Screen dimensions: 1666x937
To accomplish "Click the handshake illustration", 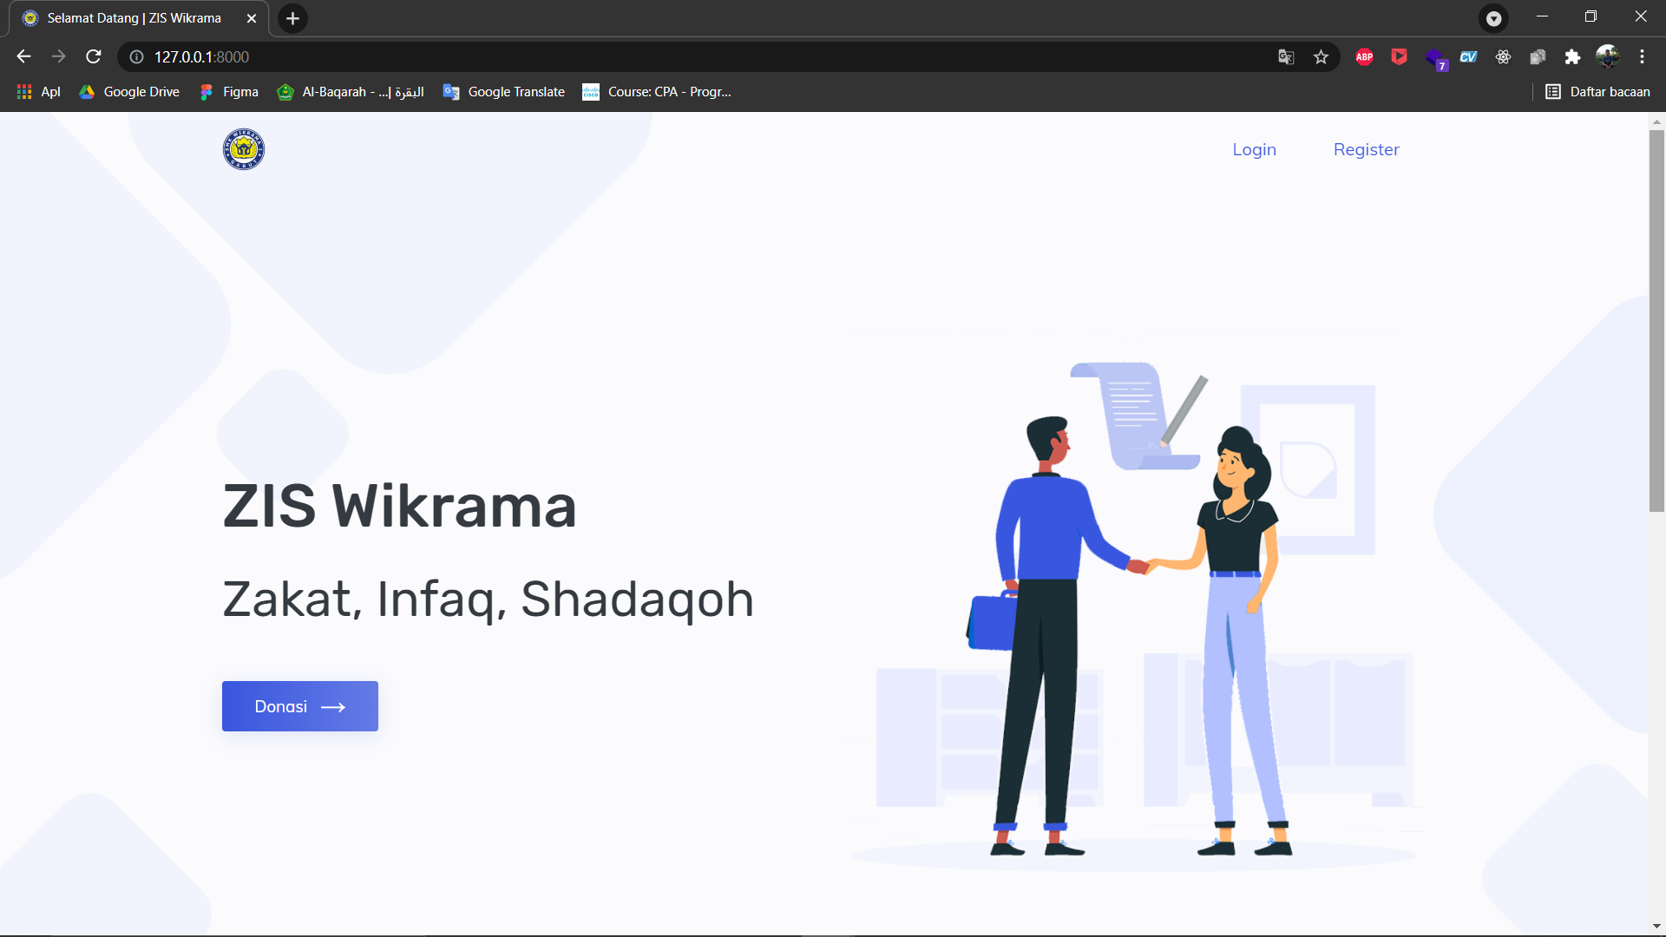I will (1137, 616).
